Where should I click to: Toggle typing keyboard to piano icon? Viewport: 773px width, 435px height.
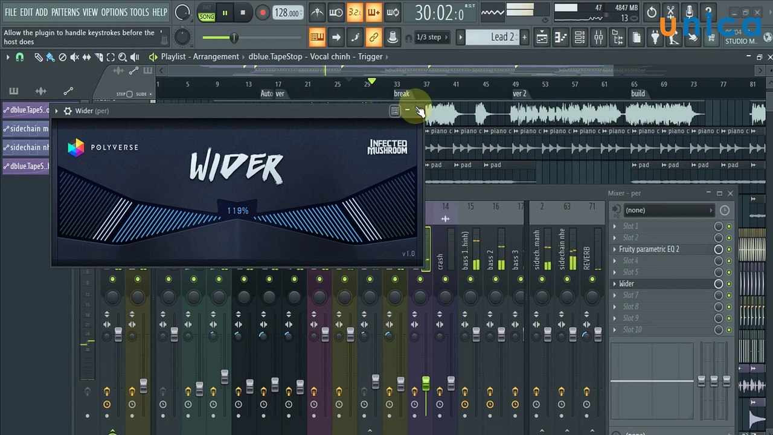pos(317,37)
